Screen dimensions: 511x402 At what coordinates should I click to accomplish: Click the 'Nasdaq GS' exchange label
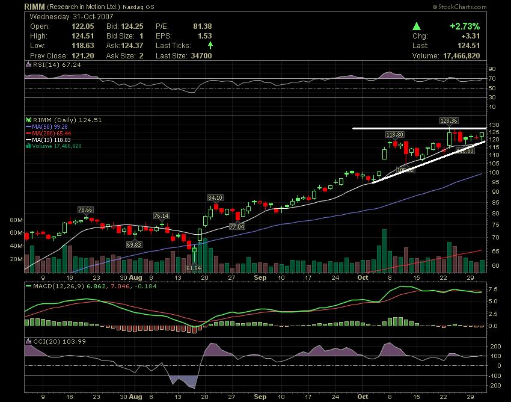(138, 7)
